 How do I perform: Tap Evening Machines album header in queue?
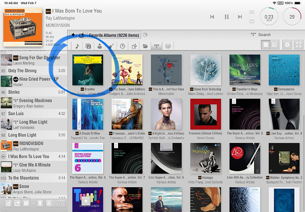point(34,103)
